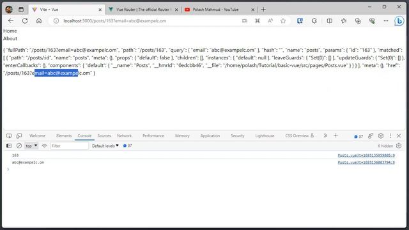Click the localhost address bar URL
This screenshot has height=230, width=409.
(115, 21)
